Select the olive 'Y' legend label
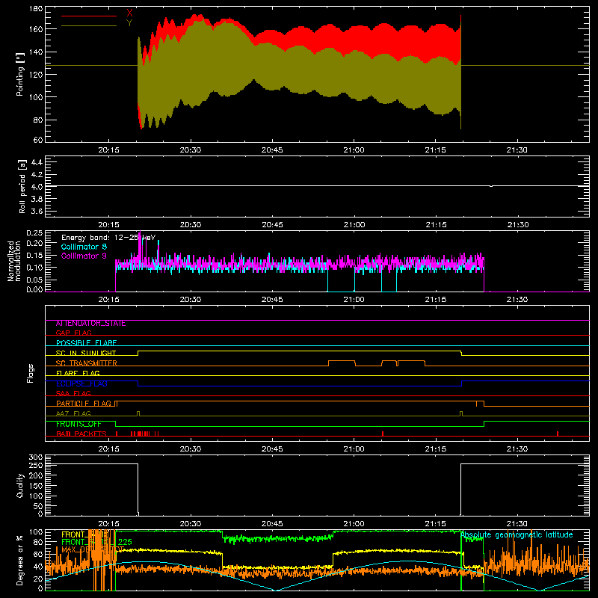 point(129,23)
